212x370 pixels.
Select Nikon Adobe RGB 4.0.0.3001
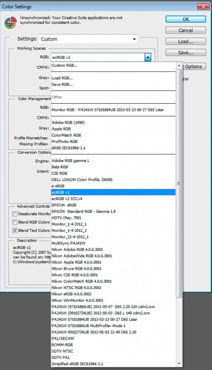[x=113, y=250]
